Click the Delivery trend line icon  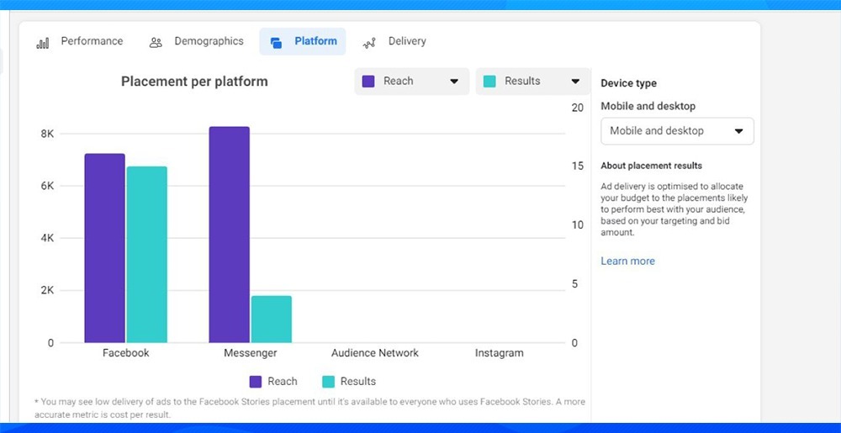click(369, 42)
